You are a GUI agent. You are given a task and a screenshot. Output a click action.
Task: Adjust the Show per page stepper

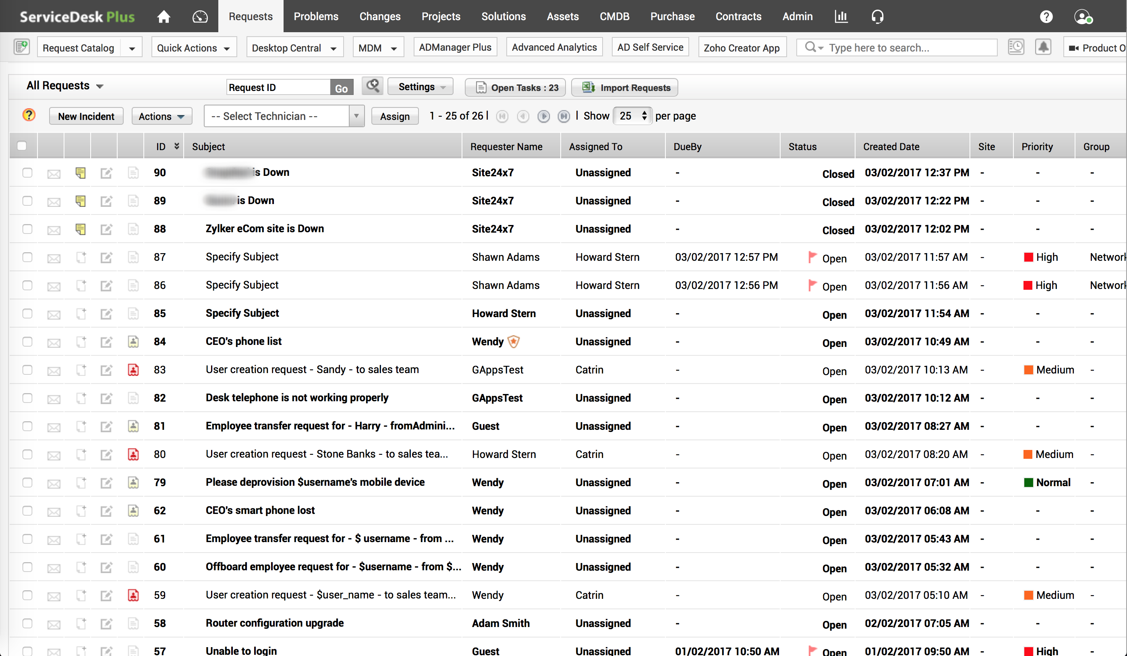click(644, 116)
